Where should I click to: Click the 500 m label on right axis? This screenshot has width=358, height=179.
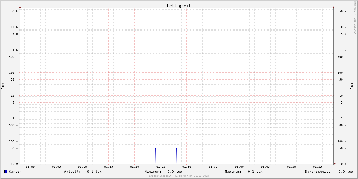tap(342, 125)
